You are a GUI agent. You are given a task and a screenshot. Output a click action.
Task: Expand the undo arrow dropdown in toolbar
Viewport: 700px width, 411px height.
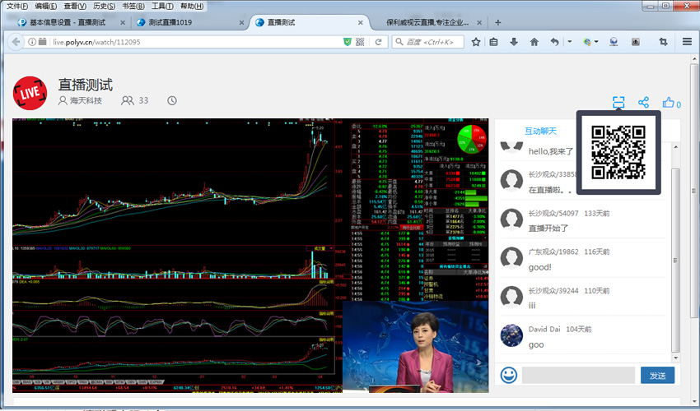tap(568, 42)
